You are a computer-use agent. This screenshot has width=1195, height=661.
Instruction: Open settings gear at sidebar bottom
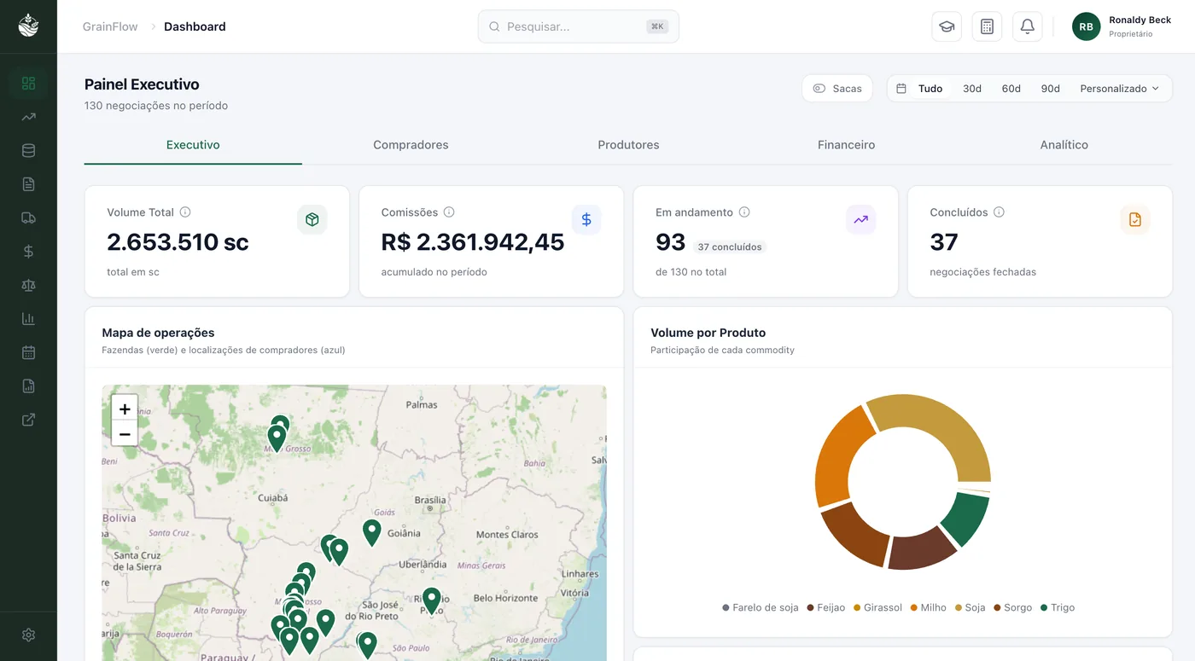pos(28,635)
